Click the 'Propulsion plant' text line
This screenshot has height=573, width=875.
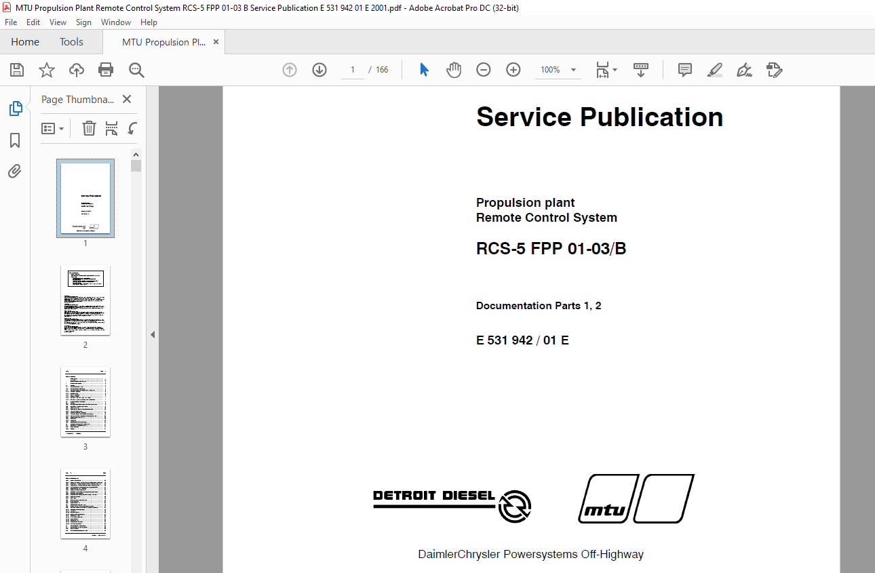tap(525, 203)
